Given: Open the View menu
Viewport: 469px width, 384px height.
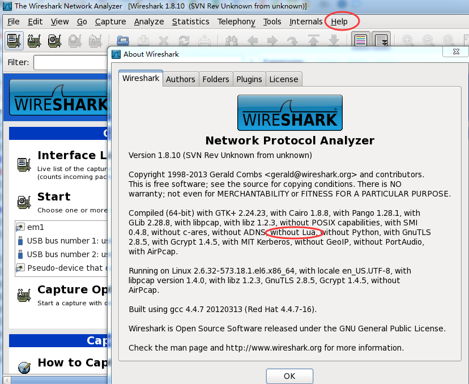Looking at the screenshot, I should pos(59,22).
